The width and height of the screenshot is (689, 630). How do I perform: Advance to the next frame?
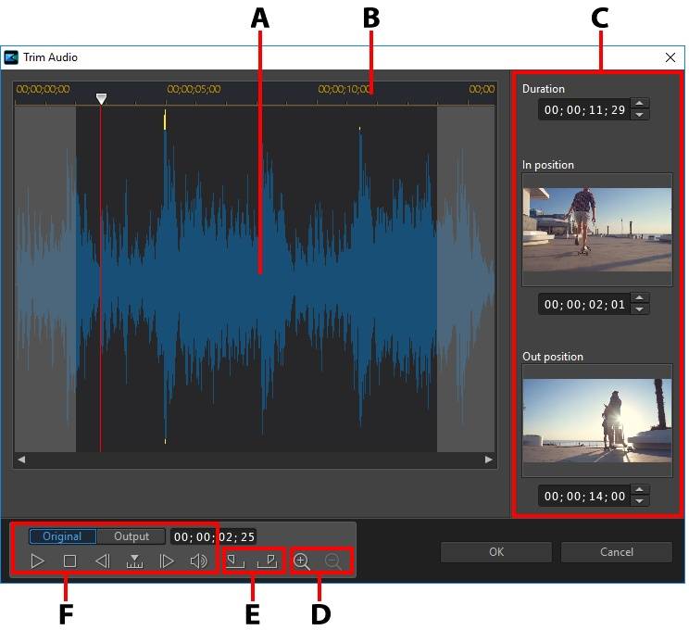[x=167, y=561]
